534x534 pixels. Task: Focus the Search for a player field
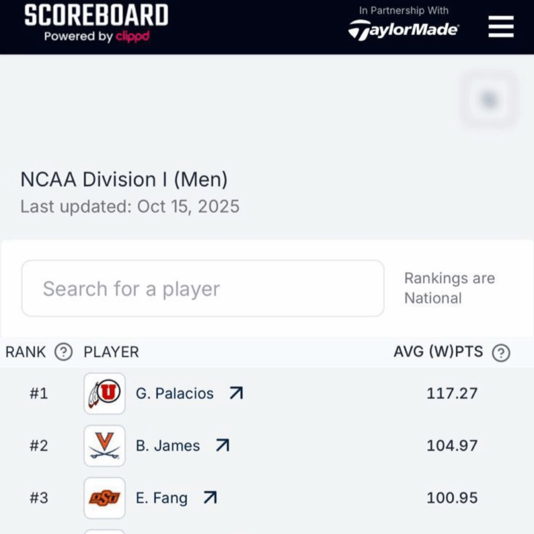click(202, 288)
